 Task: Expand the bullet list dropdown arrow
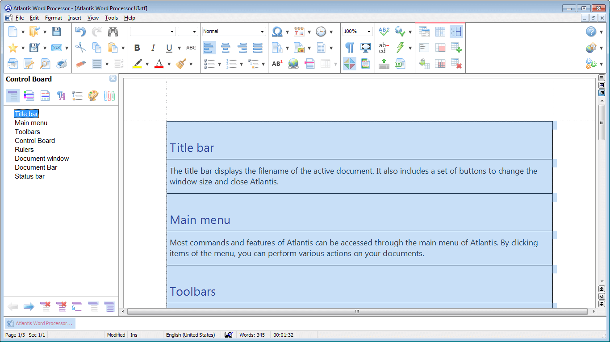(x=219, y=64)
